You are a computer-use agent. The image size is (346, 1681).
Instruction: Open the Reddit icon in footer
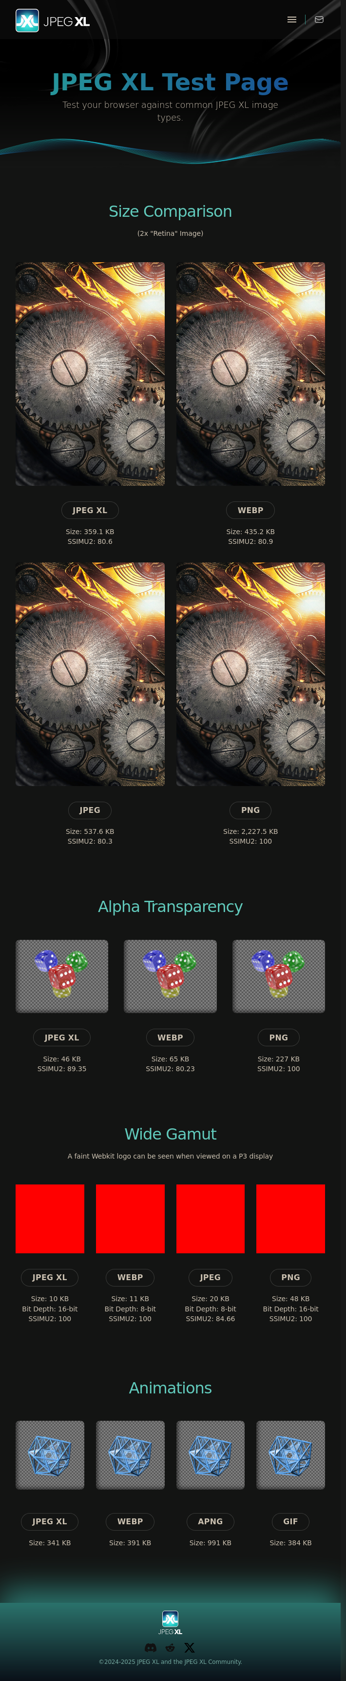click(x=170, y=1648)
